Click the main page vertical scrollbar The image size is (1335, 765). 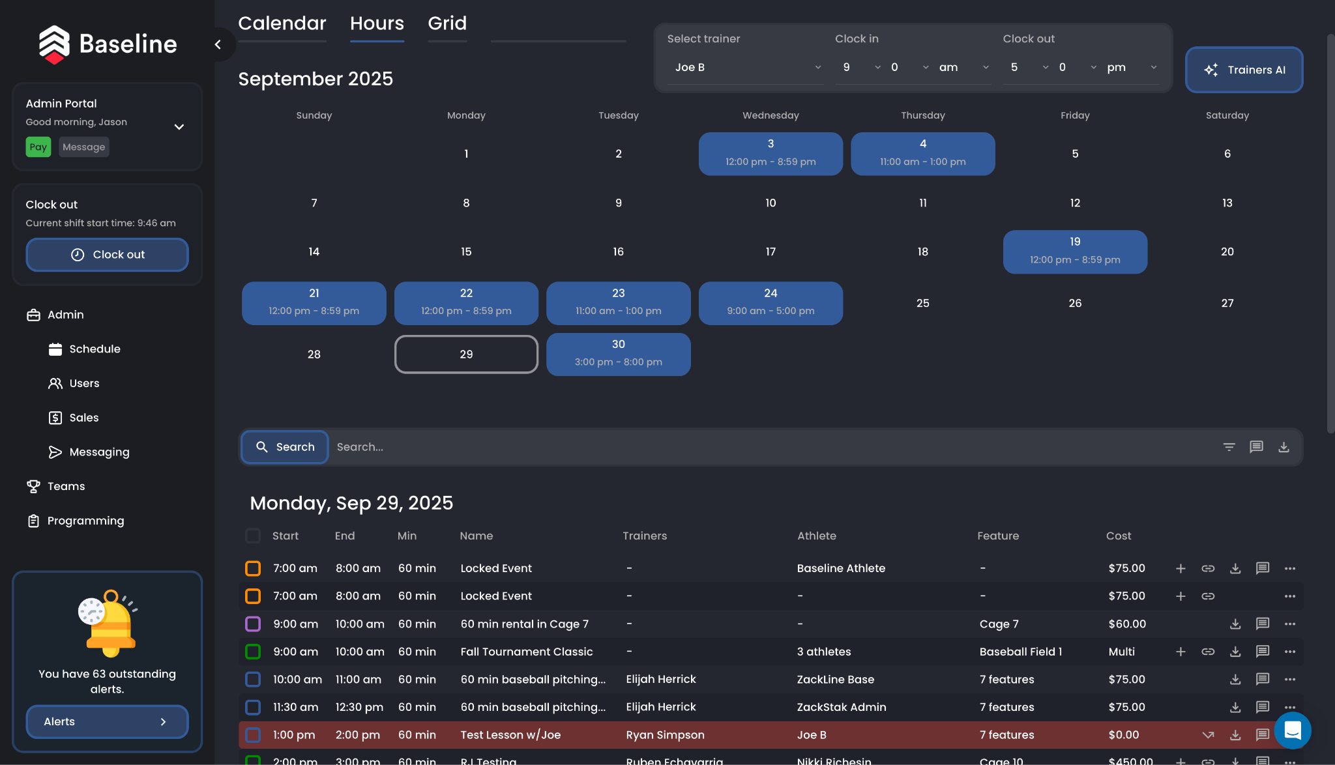click(x=1330, y=235)
